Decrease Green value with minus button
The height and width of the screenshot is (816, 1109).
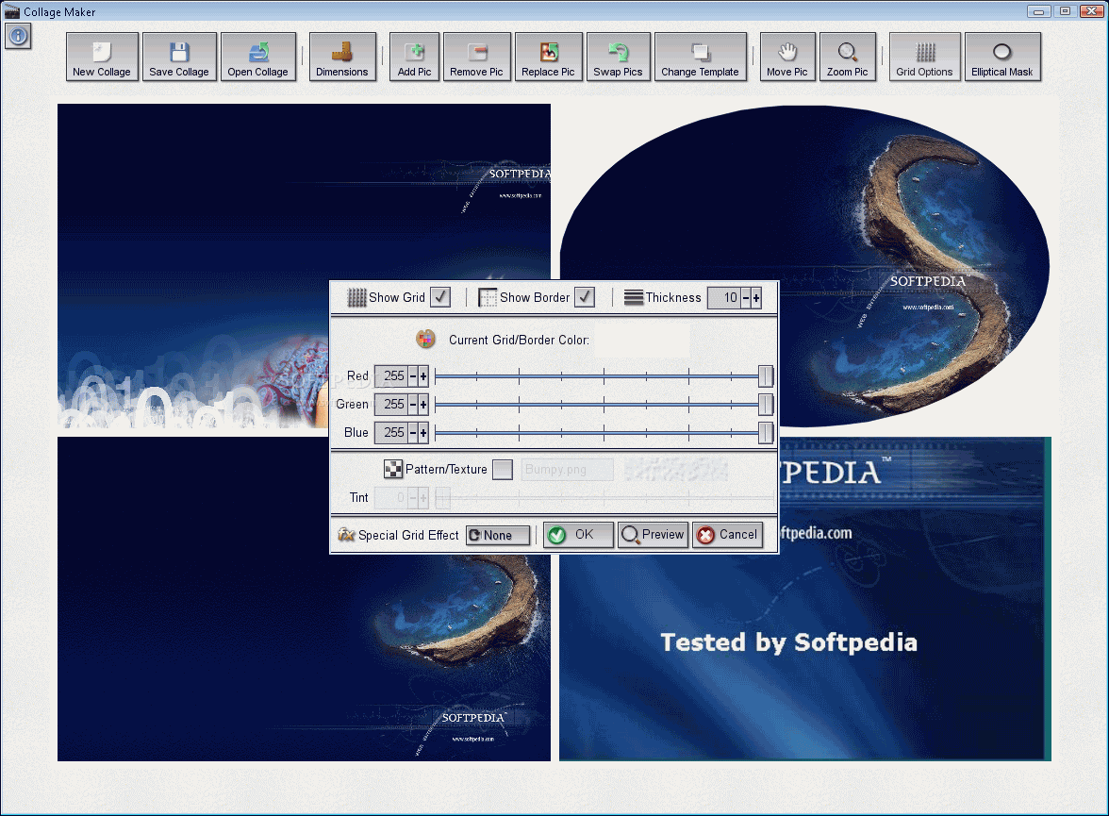pos(413,404)
